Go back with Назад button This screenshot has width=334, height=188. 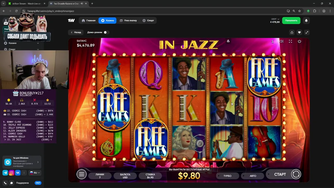click(x=76, y=32)
